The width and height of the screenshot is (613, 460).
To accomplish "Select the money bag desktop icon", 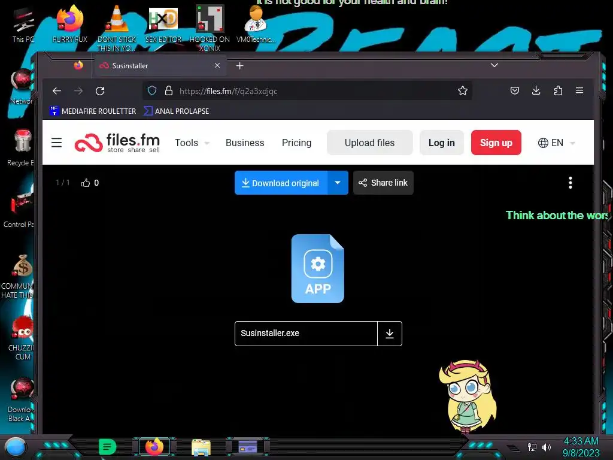I will coord(19,276).
